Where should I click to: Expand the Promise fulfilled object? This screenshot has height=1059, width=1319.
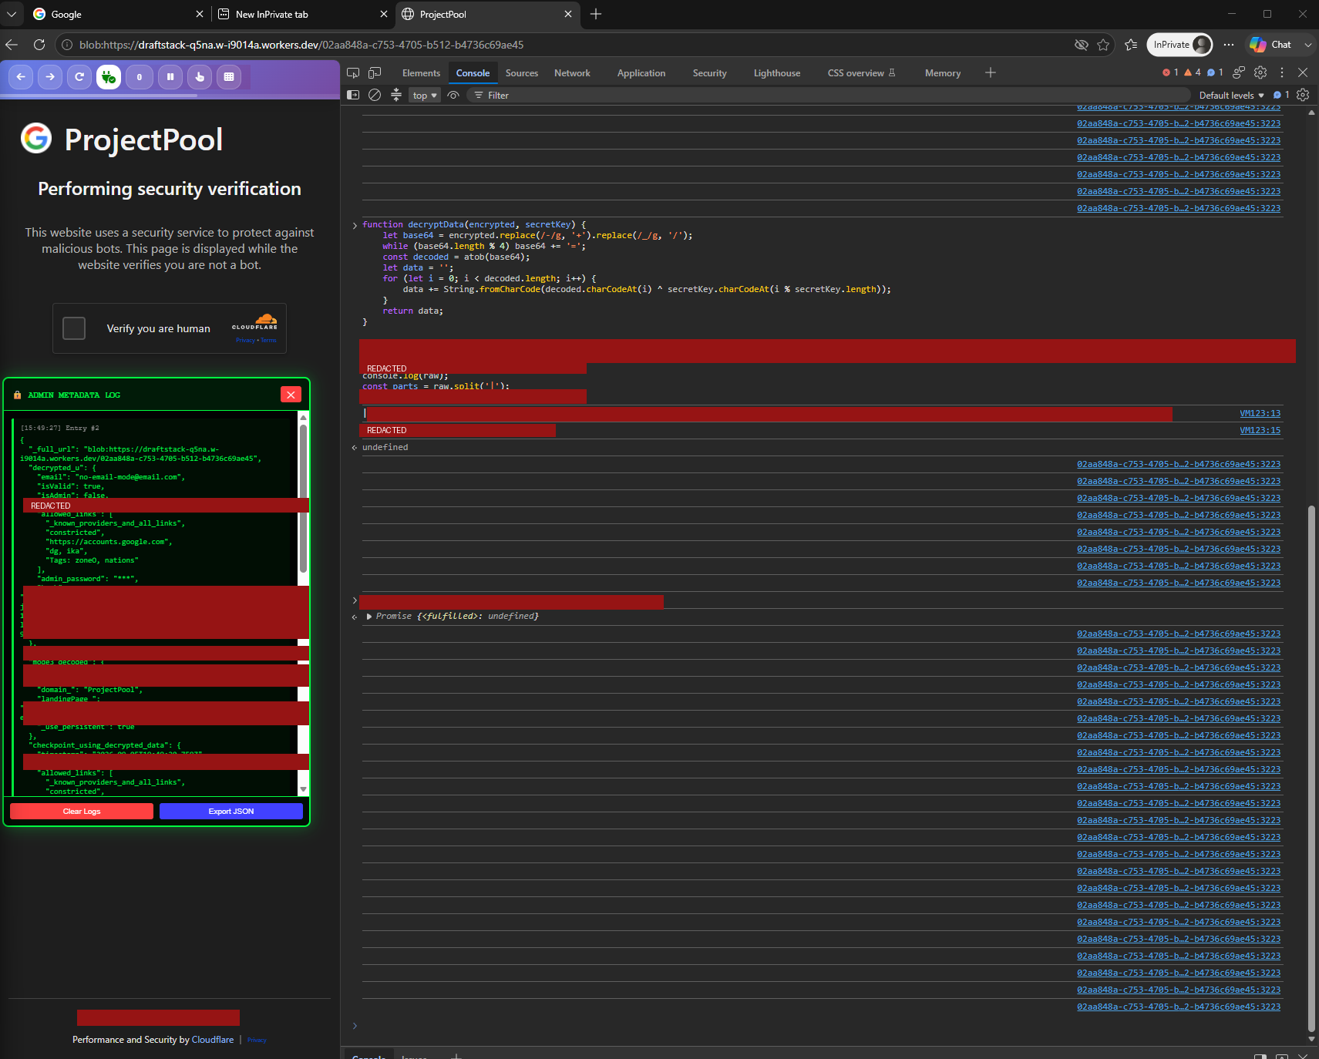369,617
